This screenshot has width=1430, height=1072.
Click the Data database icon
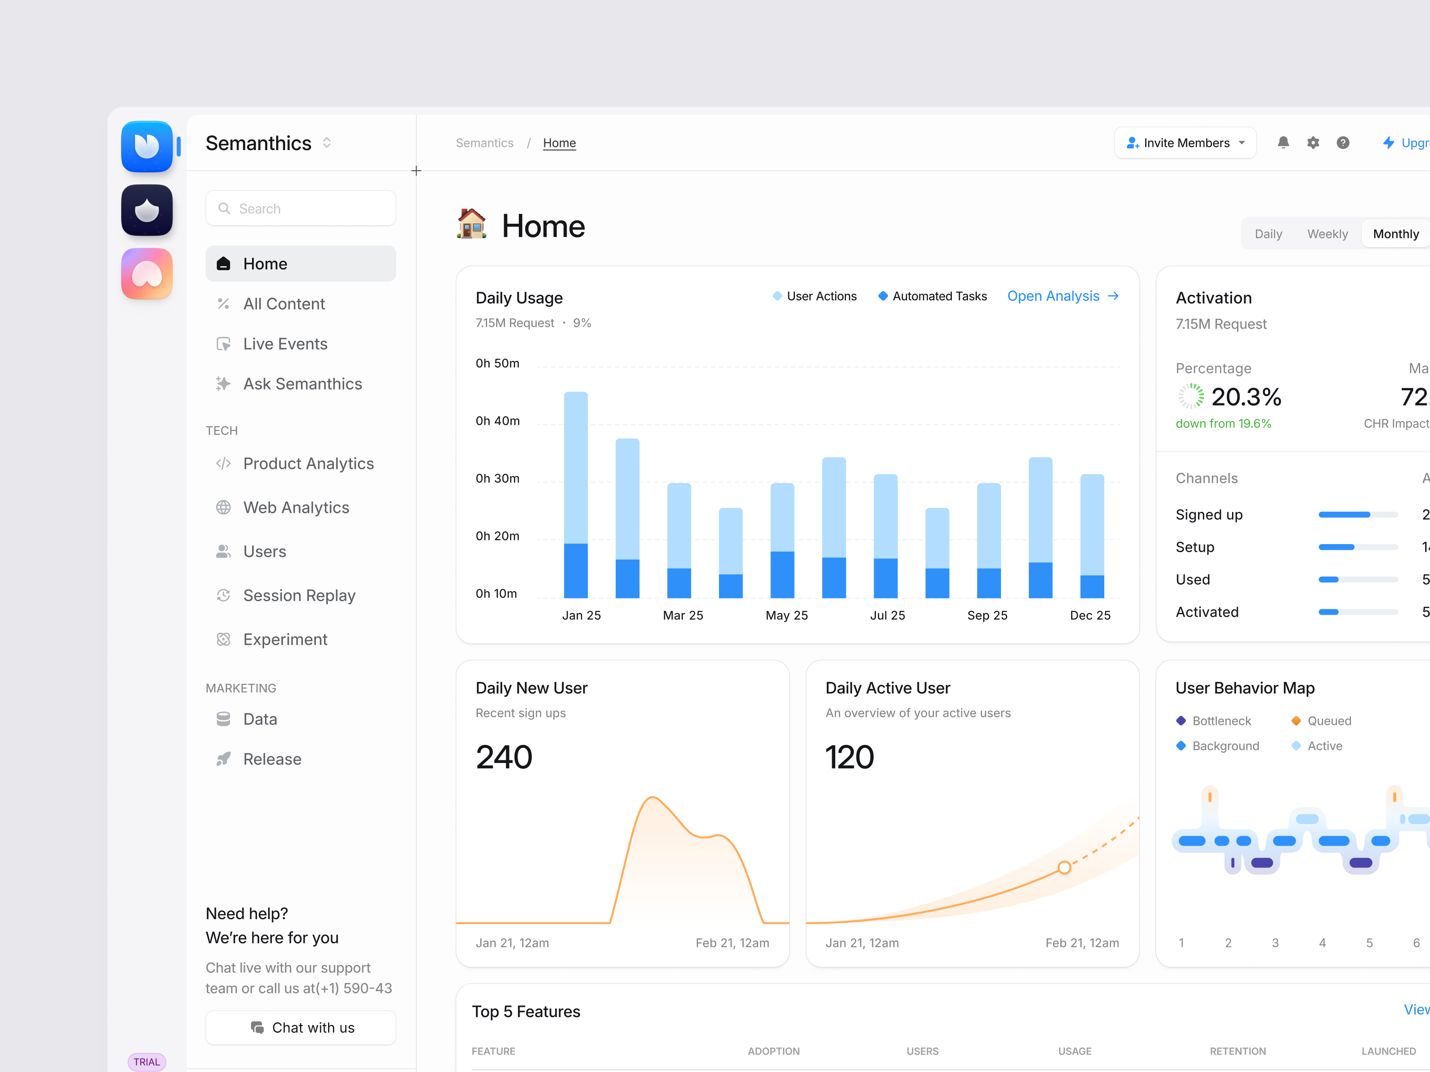(224, 719)
